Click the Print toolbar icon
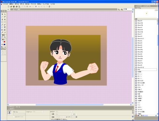This screenshot has height=121, width=159. click(x=17, y=7)
